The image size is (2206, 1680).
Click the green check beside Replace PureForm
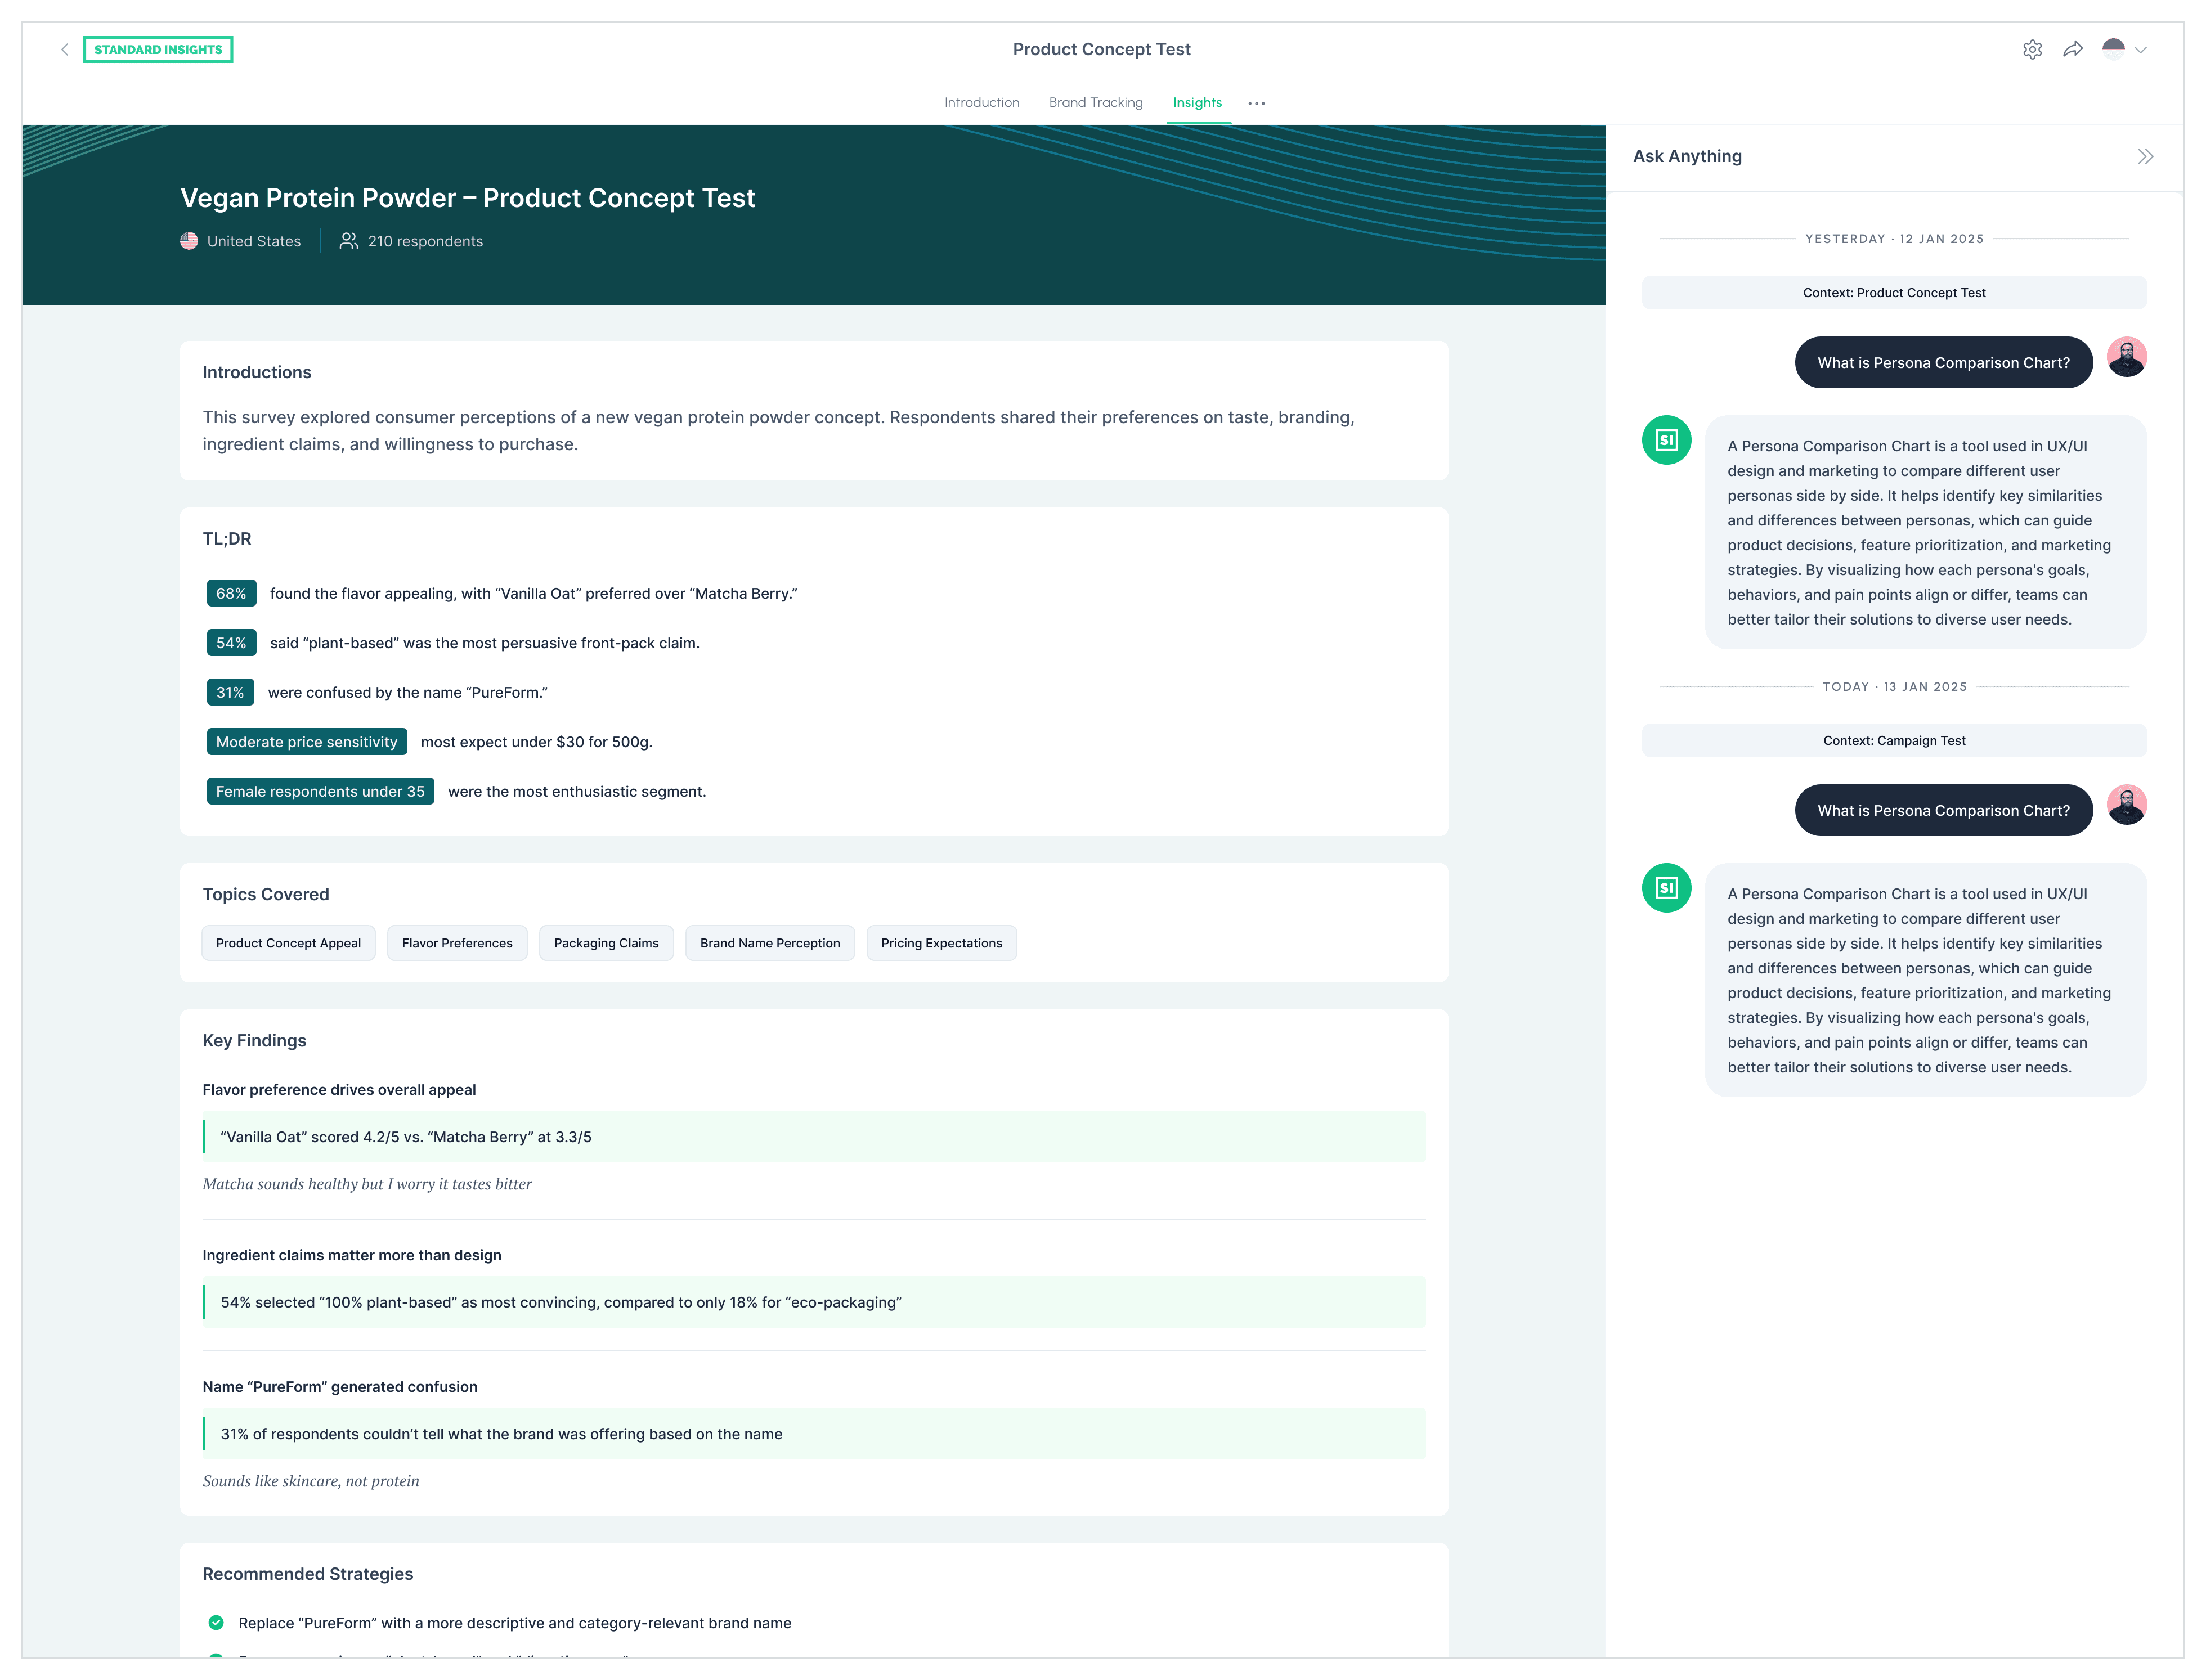point(216,1623)
